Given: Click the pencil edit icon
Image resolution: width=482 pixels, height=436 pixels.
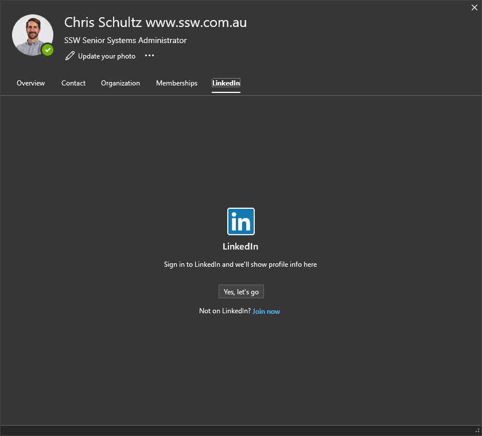Looking at the screenshot, I should (x=70, y=56).
